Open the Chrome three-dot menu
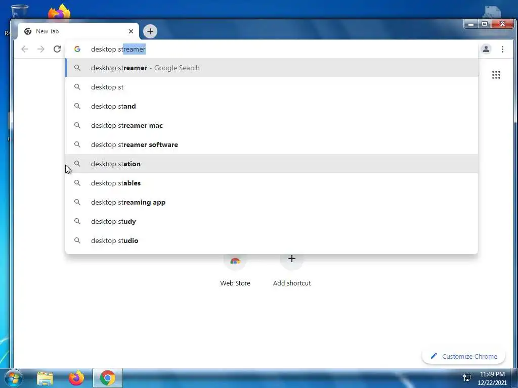The height and width of the screenshot is (388, 518). tap(502, 49)
